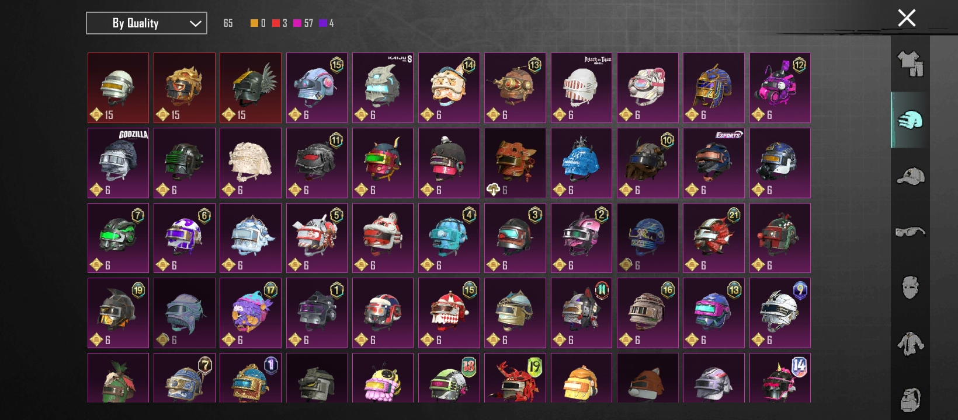Open the By Quality sort dropdown
The height and width of the screenshot is (420, 958).
(147, 23)
